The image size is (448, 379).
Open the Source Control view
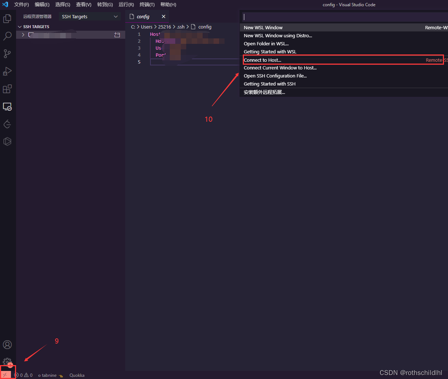(x=7, y=54)
